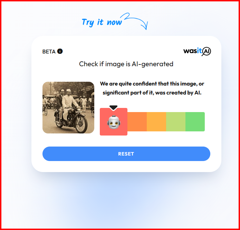Select the red confidence segment
The image size is (240, 230).
click(x=114, y=122)
